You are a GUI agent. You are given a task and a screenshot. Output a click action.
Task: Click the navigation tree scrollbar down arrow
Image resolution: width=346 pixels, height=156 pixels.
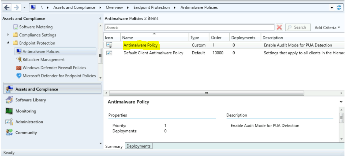click(100, 78)
